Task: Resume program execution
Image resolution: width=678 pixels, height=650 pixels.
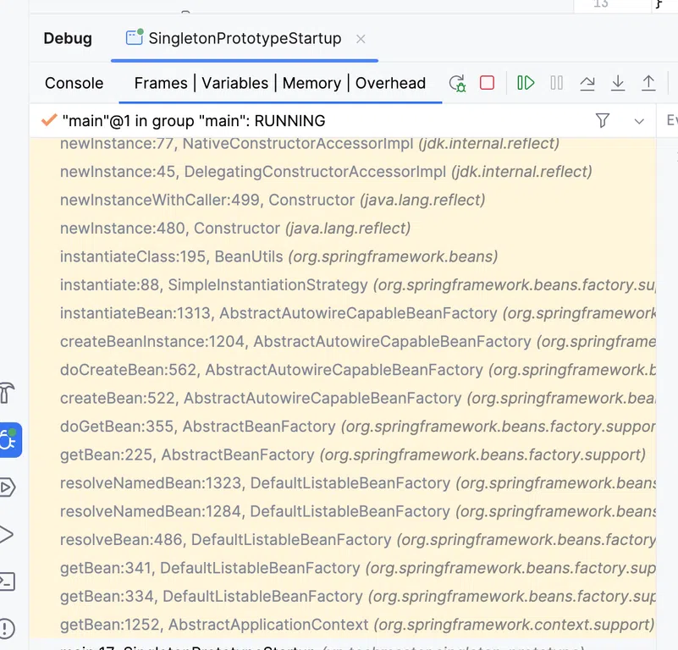Action: [526, 83]
